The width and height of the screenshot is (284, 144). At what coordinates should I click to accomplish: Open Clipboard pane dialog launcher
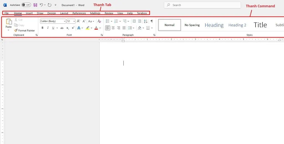pos(36,35)
